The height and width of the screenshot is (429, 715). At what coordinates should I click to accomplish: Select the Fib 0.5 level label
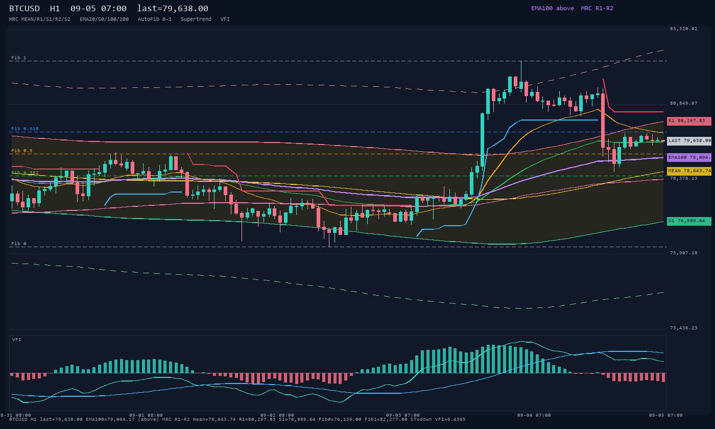[22, 151]
